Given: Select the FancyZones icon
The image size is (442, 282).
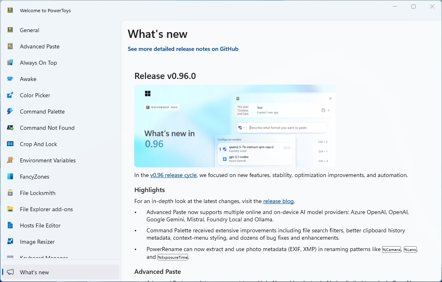Looking at the screenshot, I should (10, 177).
